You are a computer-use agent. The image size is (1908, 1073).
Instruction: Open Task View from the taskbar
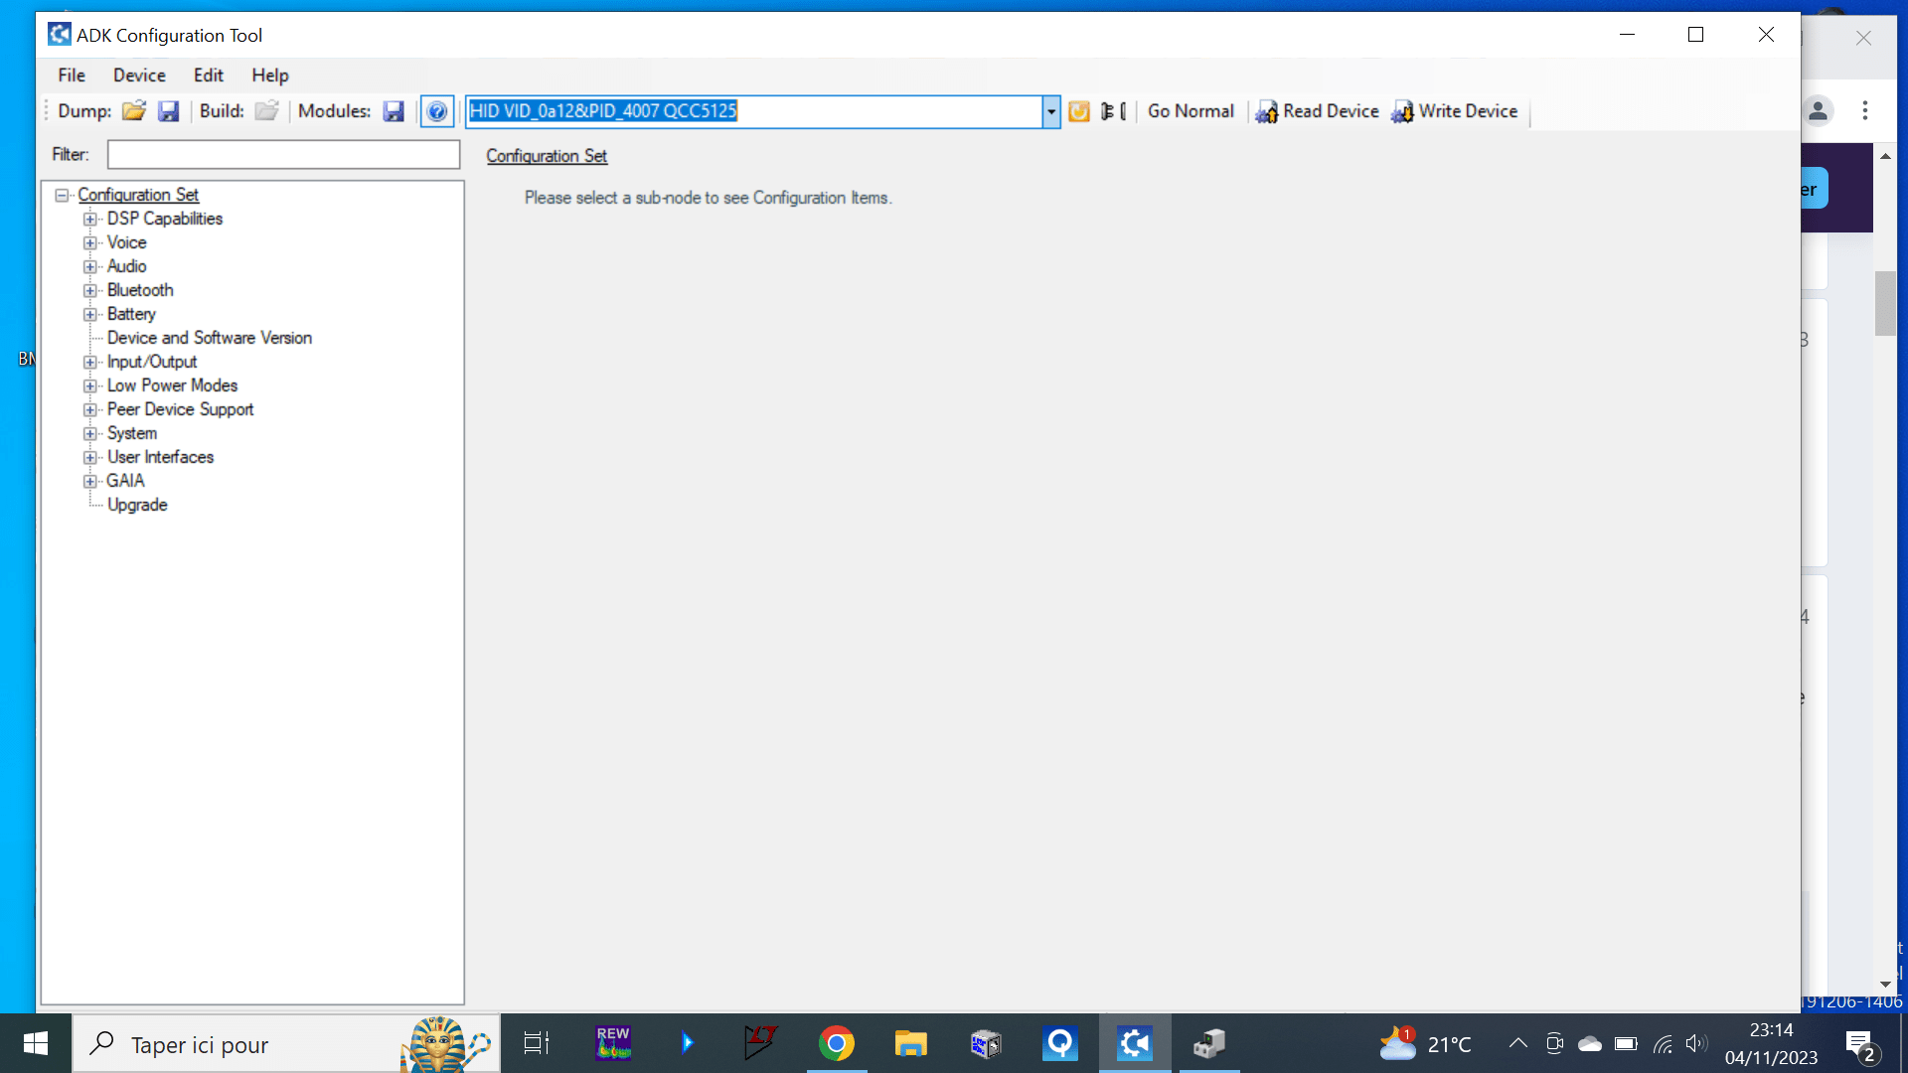pyautogui.click(x=537, y=1043)
